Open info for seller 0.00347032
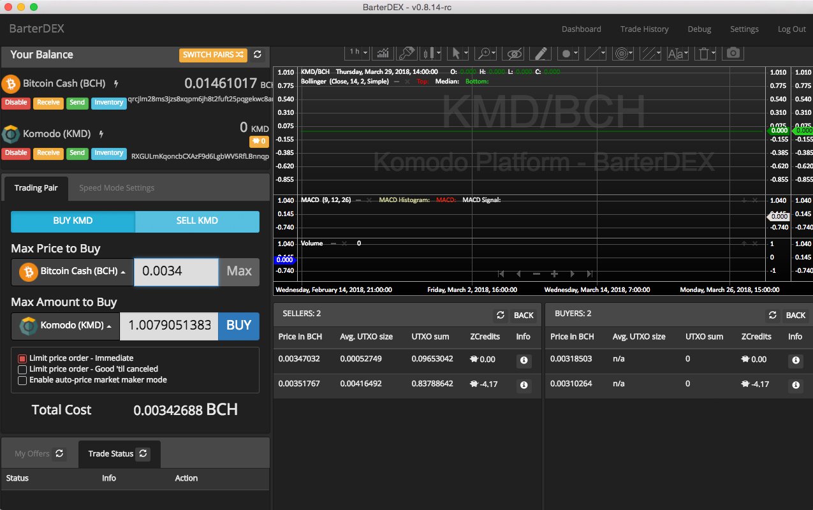This screenshot has width=813, height=510. point(524,361)
